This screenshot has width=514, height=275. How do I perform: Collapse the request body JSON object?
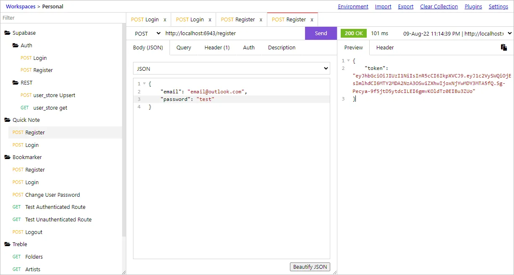[x=144, y=83]
